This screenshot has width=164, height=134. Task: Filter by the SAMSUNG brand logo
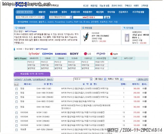61,54
